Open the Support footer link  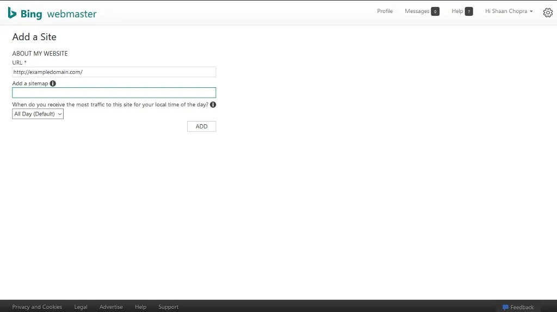(x=169, y=307)
